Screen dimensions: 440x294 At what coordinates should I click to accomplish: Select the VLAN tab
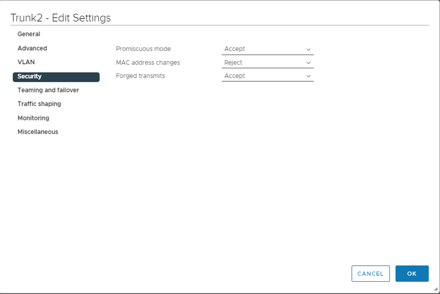[26, 62]
